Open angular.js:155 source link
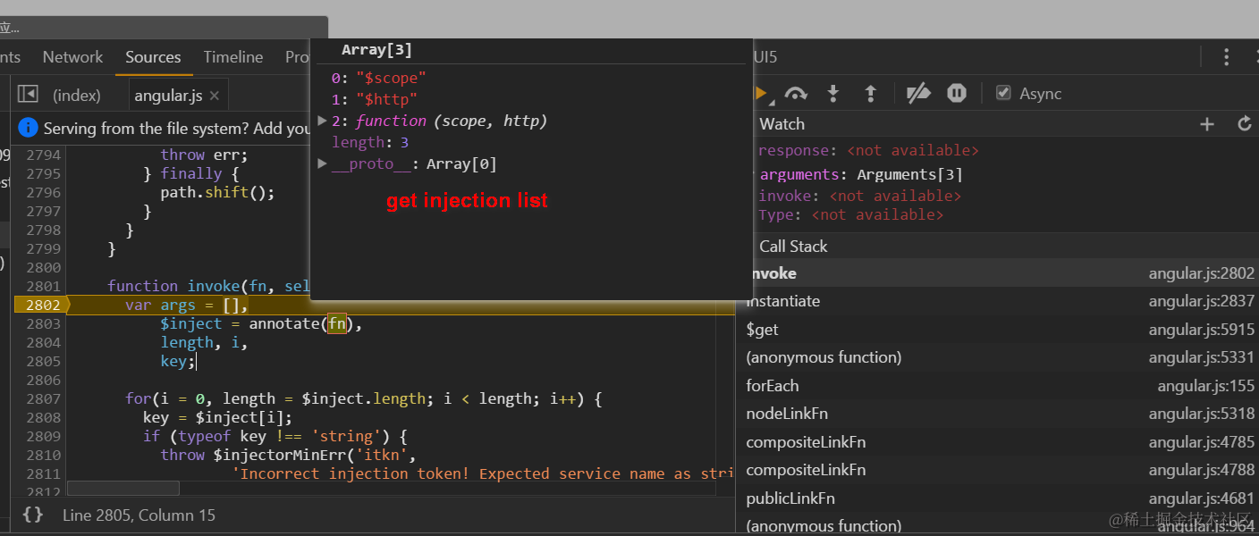Viewport: 1259px width, 536px height. (1206, 386)
